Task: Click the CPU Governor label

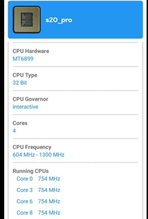Action: point(30,99)
